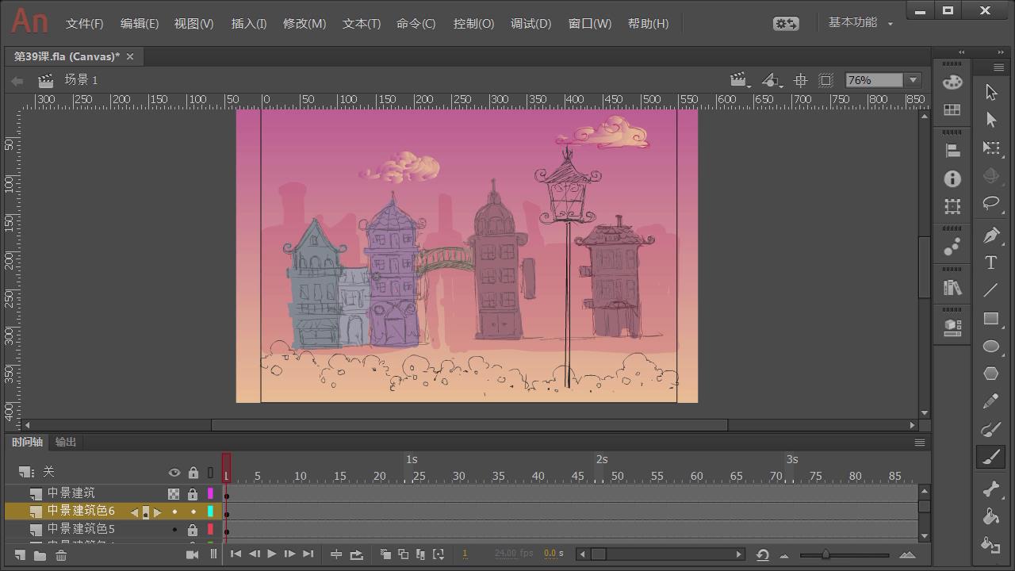Image resolution: width=1015 pixels, height=571 pixels.
Task: Select the Text tool
Action: (991, 263)
